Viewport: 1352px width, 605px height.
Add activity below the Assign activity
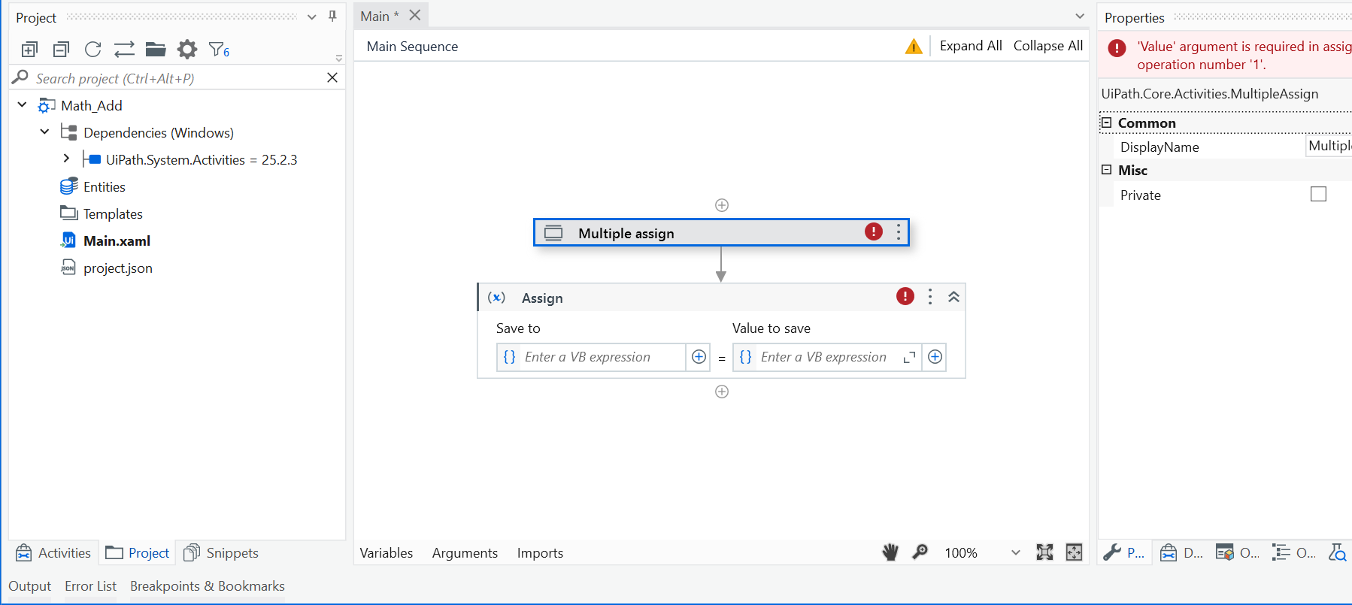coord(722,392)
